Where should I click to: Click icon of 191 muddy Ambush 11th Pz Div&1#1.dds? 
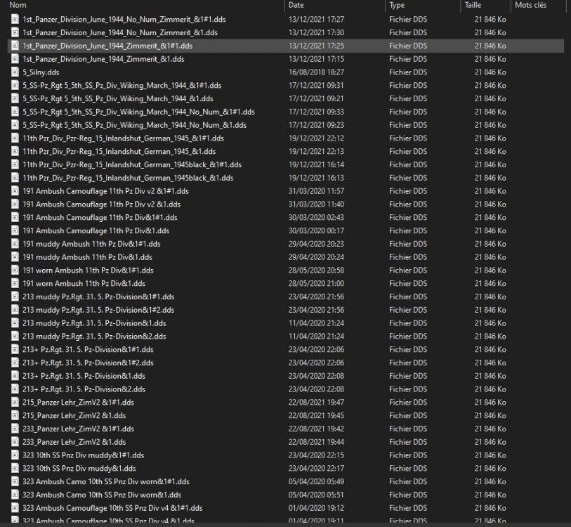[x=15, y=244]
